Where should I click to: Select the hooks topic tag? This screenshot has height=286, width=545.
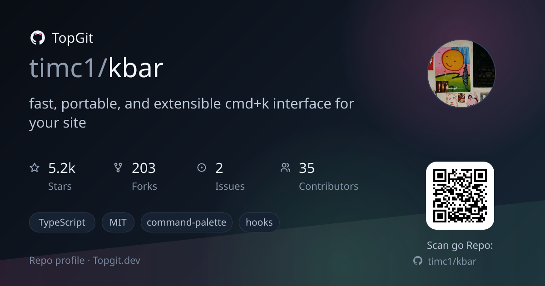(259, 222)
